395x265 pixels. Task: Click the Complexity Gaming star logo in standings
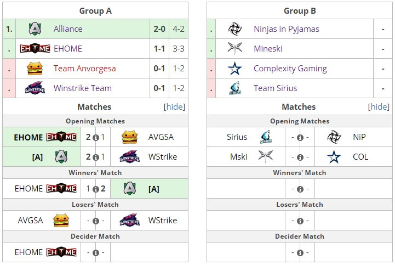click(x=235, y=69)
